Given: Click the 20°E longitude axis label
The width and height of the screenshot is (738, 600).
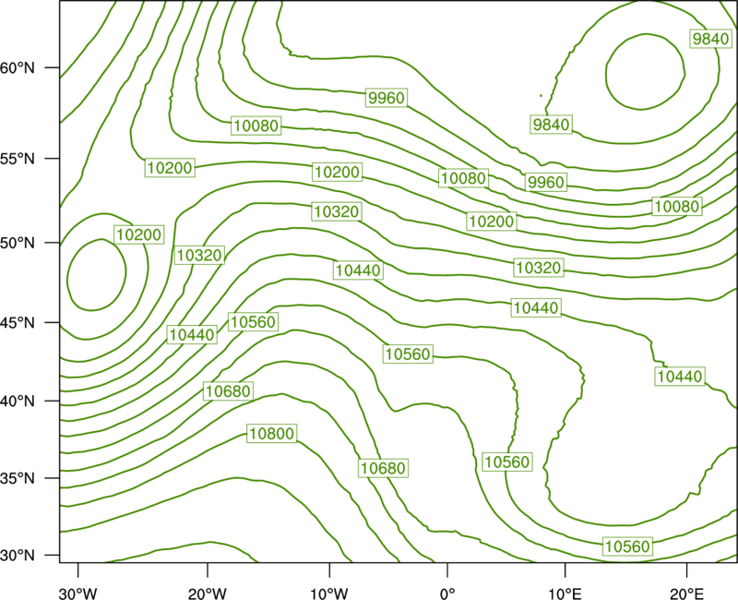Looking at the screenshot, I should point(686,594).
